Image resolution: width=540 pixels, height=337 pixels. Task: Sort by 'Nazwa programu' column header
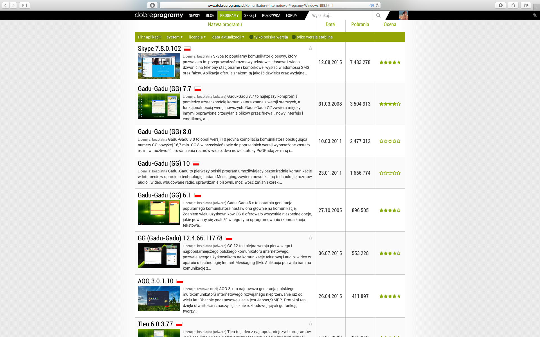[x=225, y=24]
